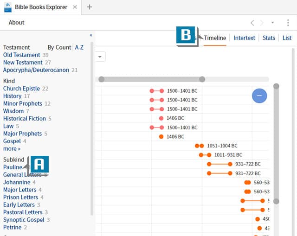
Task: Open the three-dot panel menu
Action: click(288, 23)
